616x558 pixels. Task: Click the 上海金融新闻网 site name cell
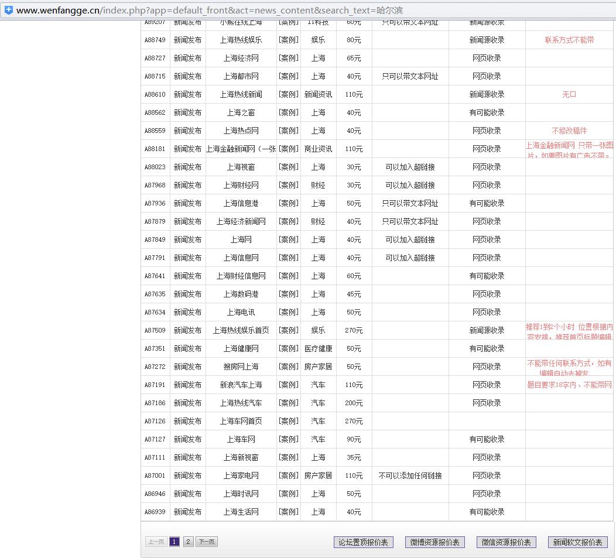point(241,149)
